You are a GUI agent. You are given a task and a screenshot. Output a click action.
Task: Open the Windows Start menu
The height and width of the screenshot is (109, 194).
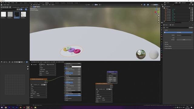coord(2,107)
